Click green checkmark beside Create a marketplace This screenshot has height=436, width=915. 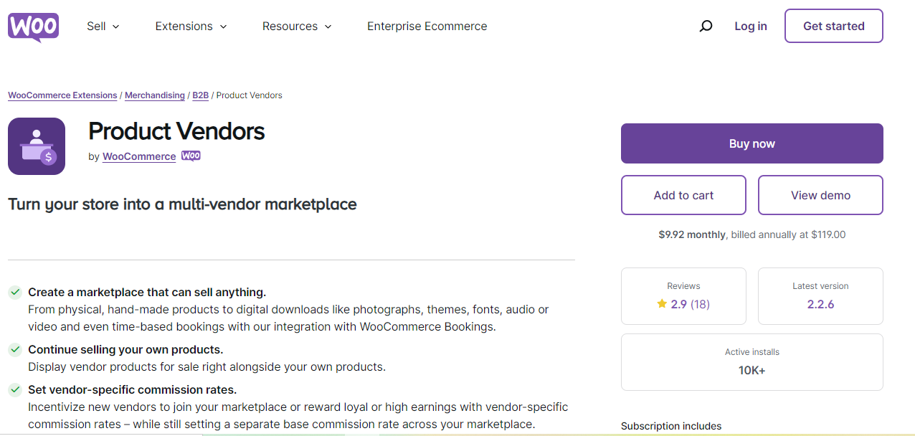click(x=14, y=293)
